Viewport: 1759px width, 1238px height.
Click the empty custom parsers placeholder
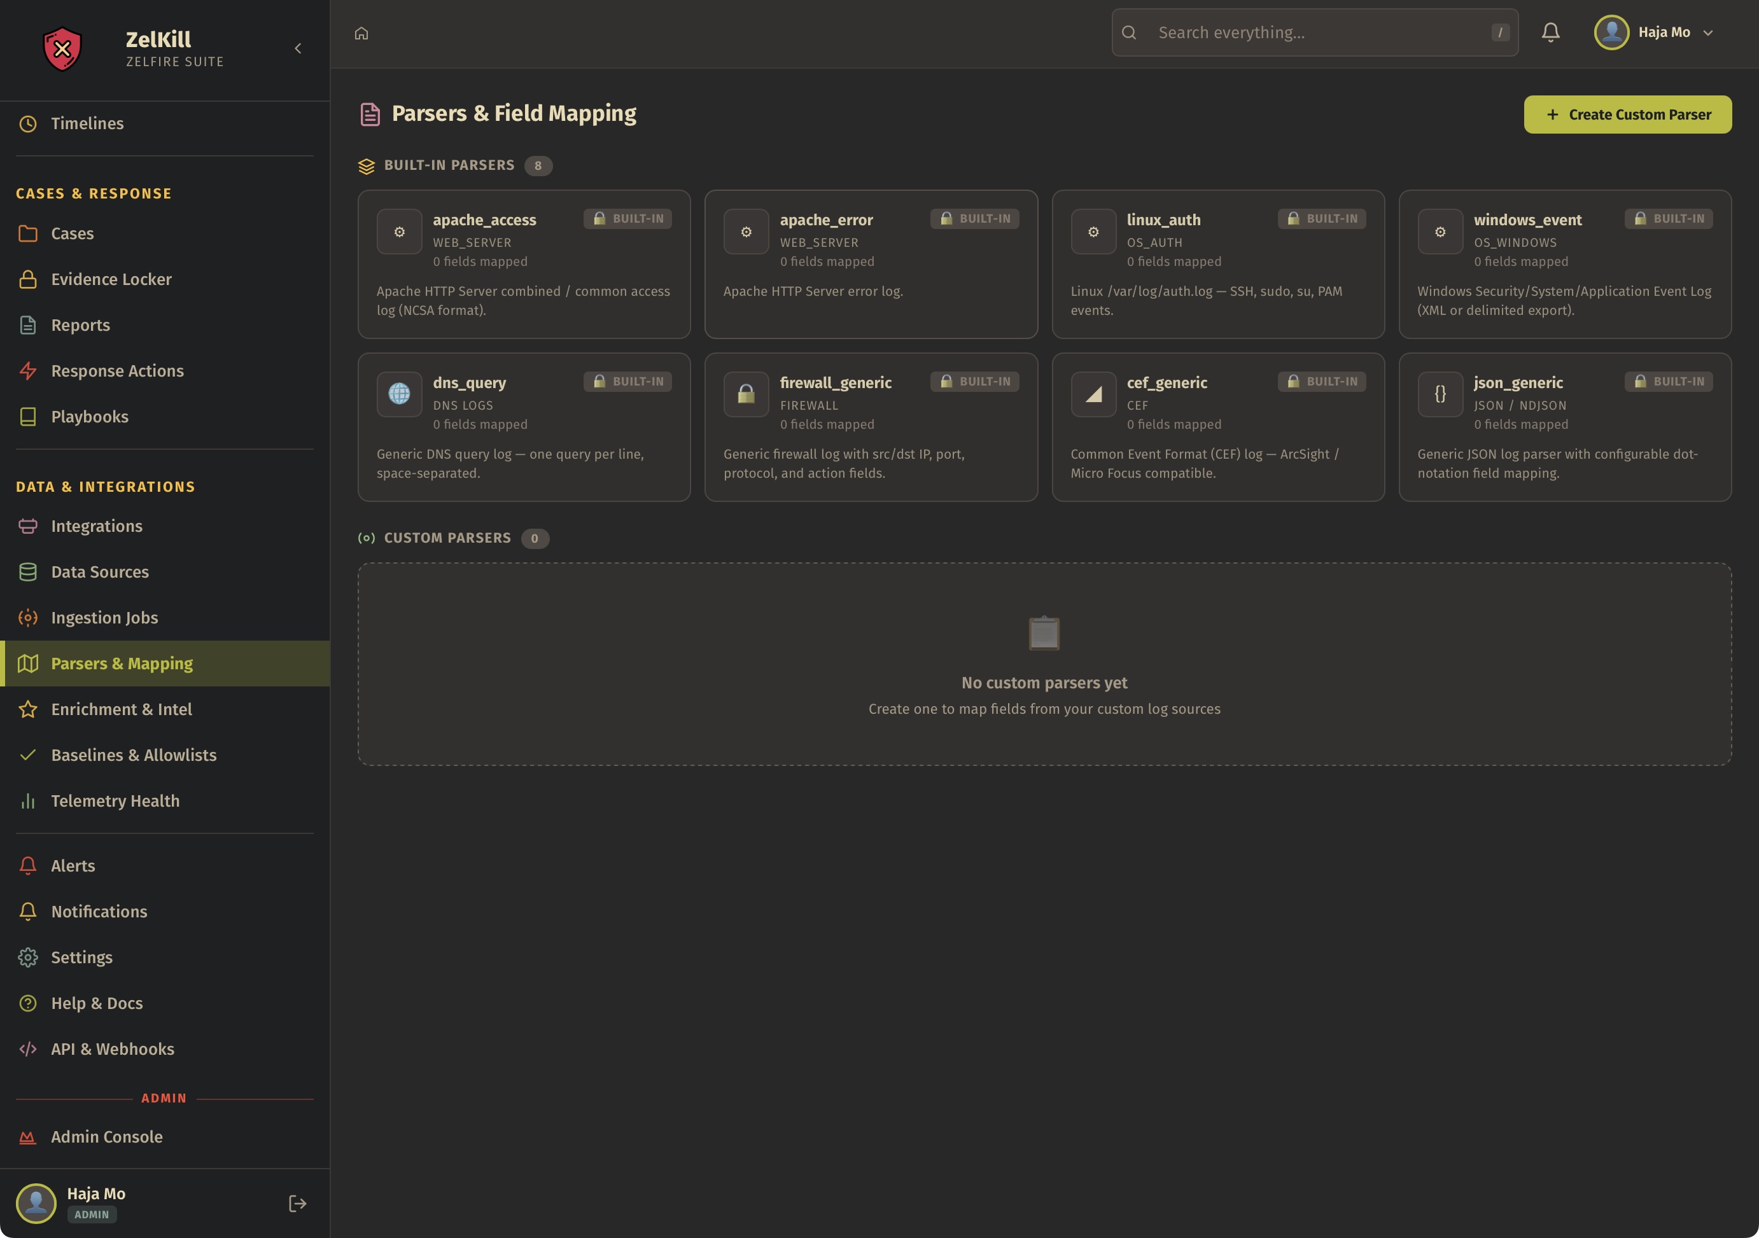[1044, 664]
